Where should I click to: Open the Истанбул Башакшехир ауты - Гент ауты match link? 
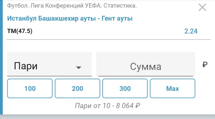(x=70, y=18)
